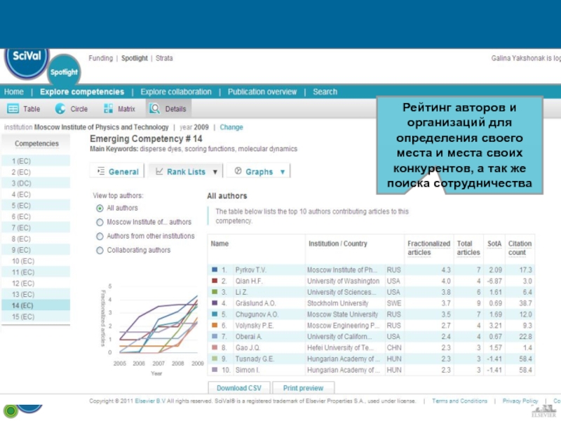Select Moscow Institute of... authors radio button
The width and height of the screenshot is (561, 421).
100,222
